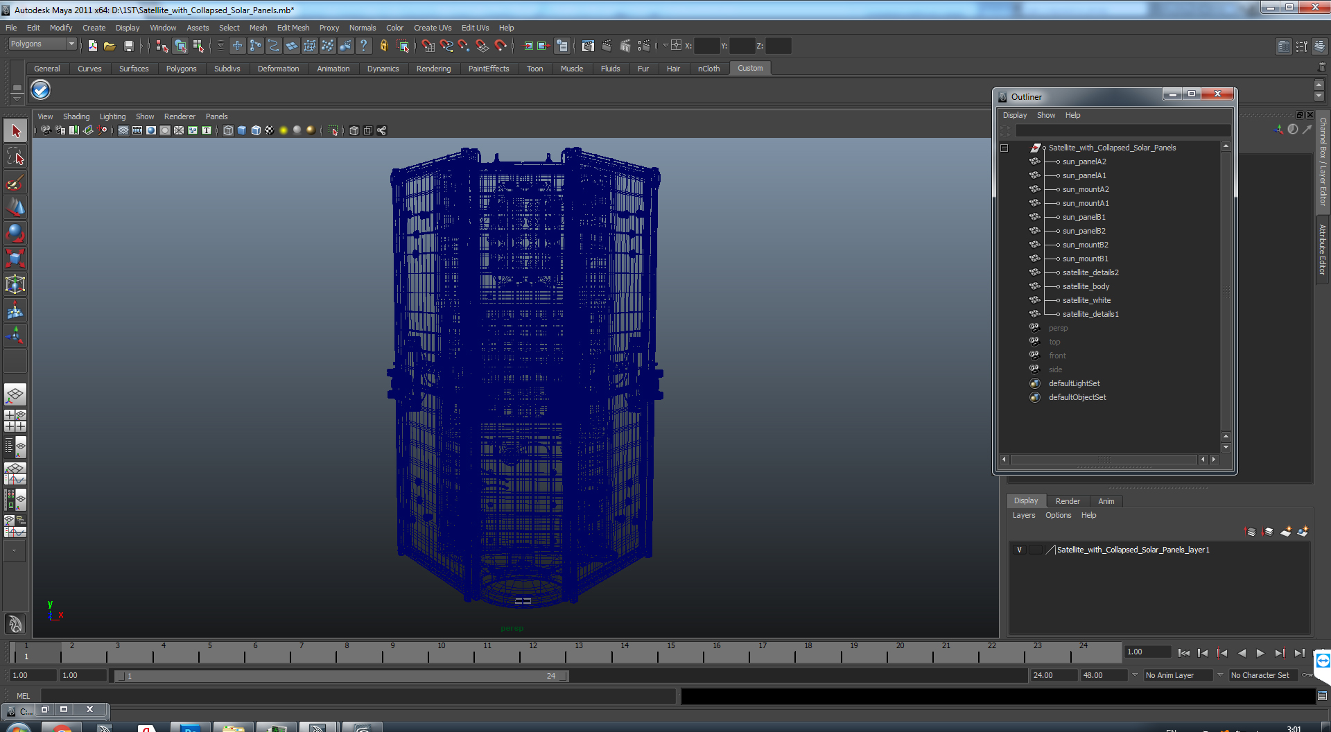This screenshot has width=1331, height=732.
Task: Select the Universal Manipulator tool
Action: 15,284
